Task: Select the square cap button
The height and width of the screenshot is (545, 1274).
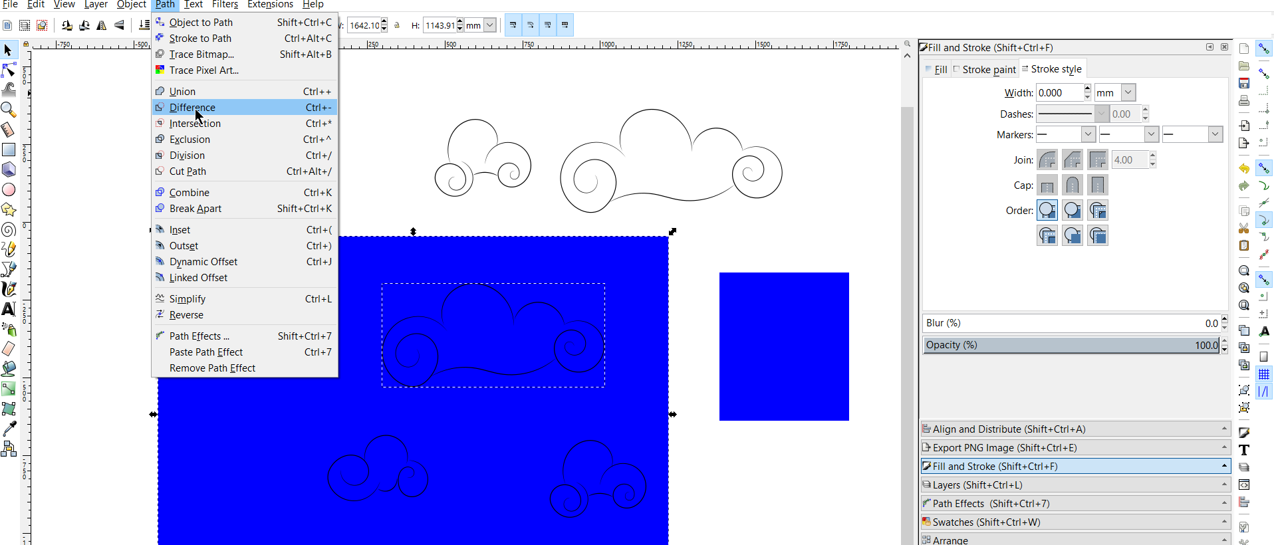Action: click(x=1098, y=185)
